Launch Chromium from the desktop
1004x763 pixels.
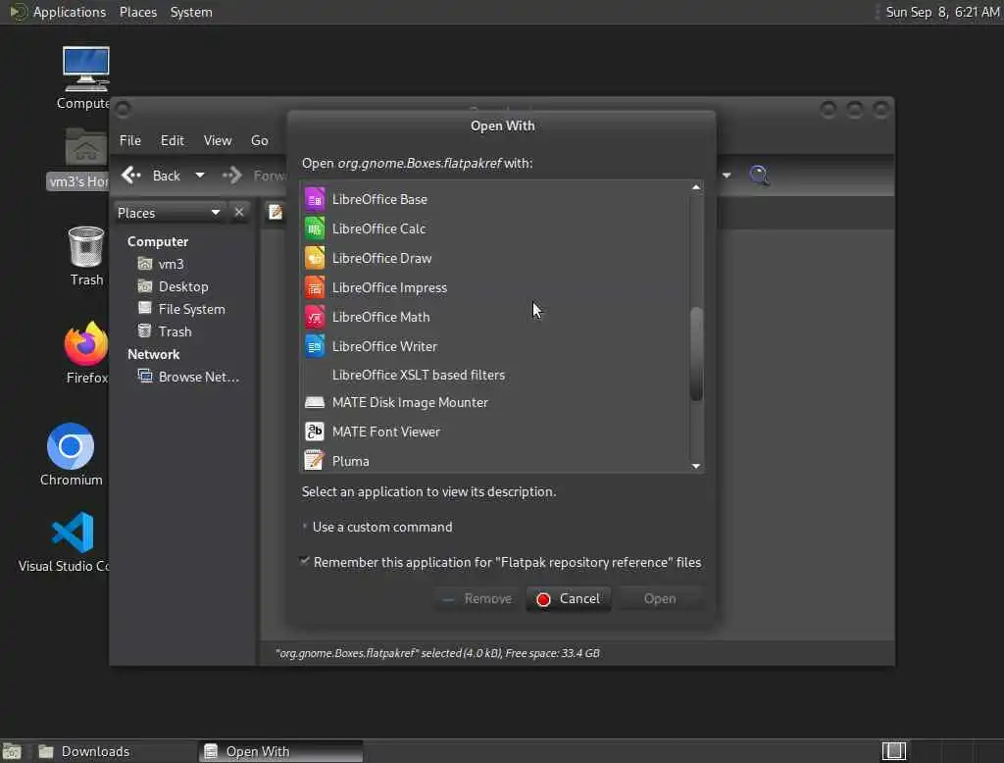coord(71,446)
